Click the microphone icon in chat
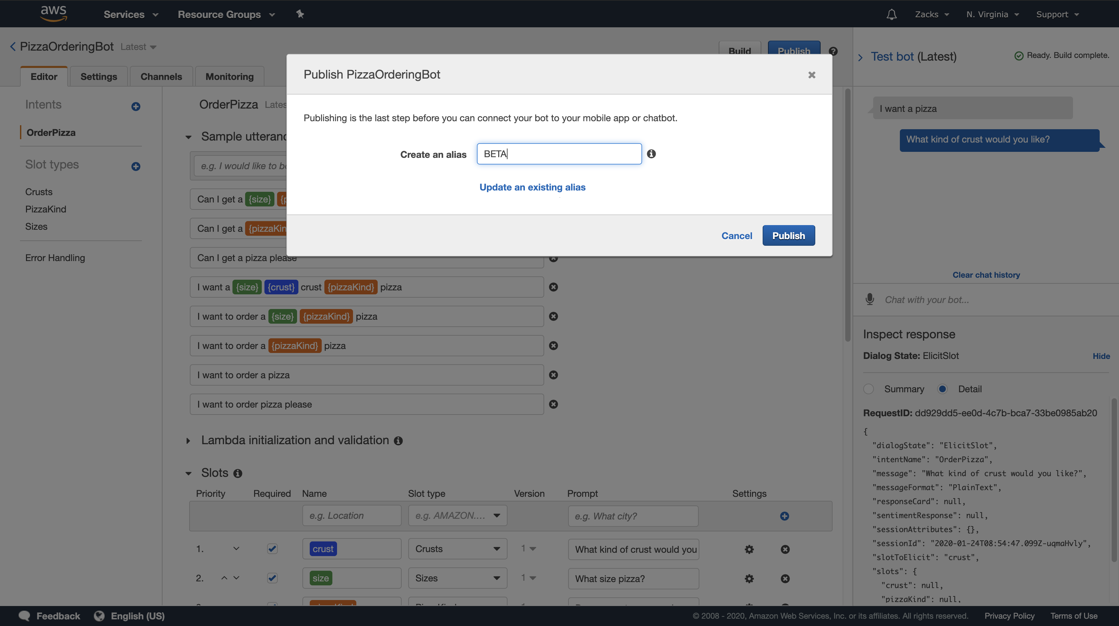Screen dimensions: 1119x626 click(x=870, y=299)
